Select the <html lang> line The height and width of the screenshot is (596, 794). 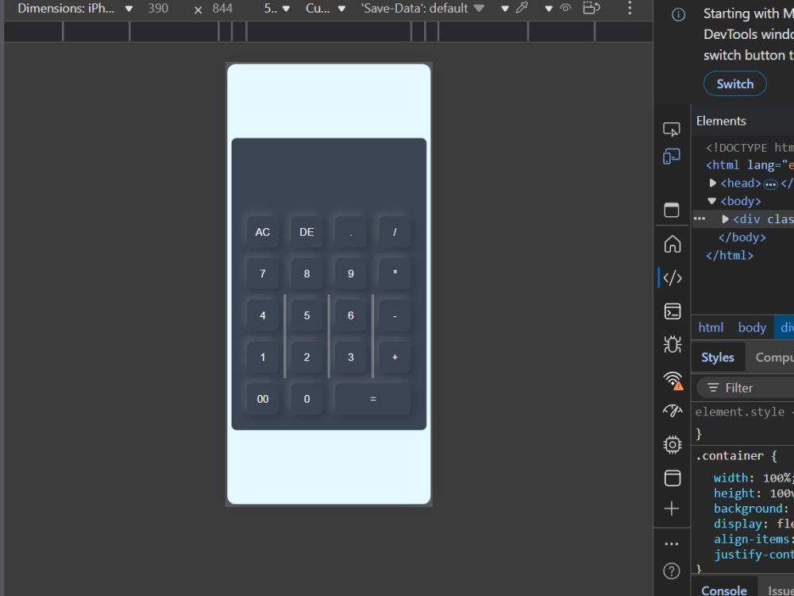pyautogui.click(x=750, y=164)
